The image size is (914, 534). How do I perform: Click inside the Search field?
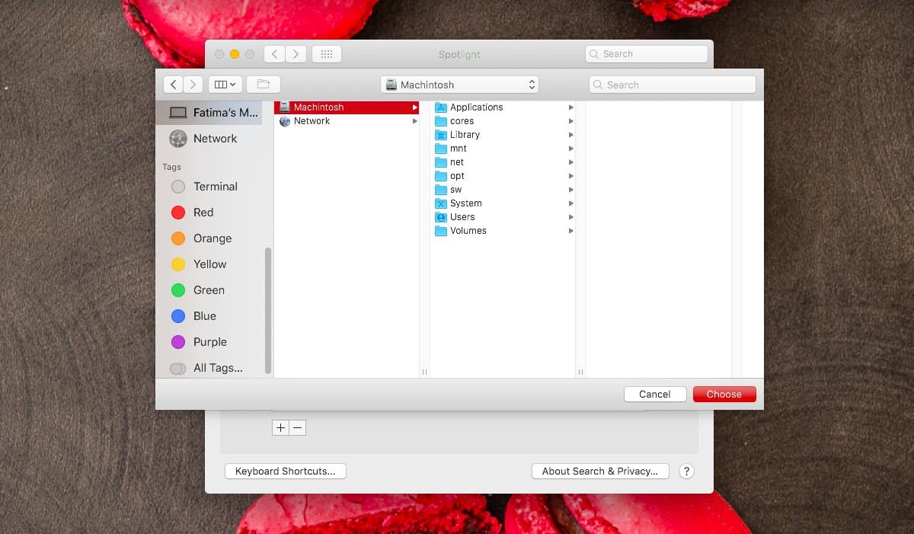coord(672,84)
